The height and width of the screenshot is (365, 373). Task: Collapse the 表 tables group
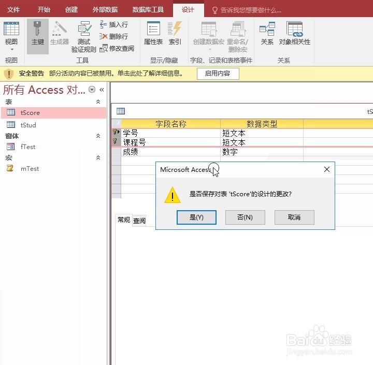[98, 102]
